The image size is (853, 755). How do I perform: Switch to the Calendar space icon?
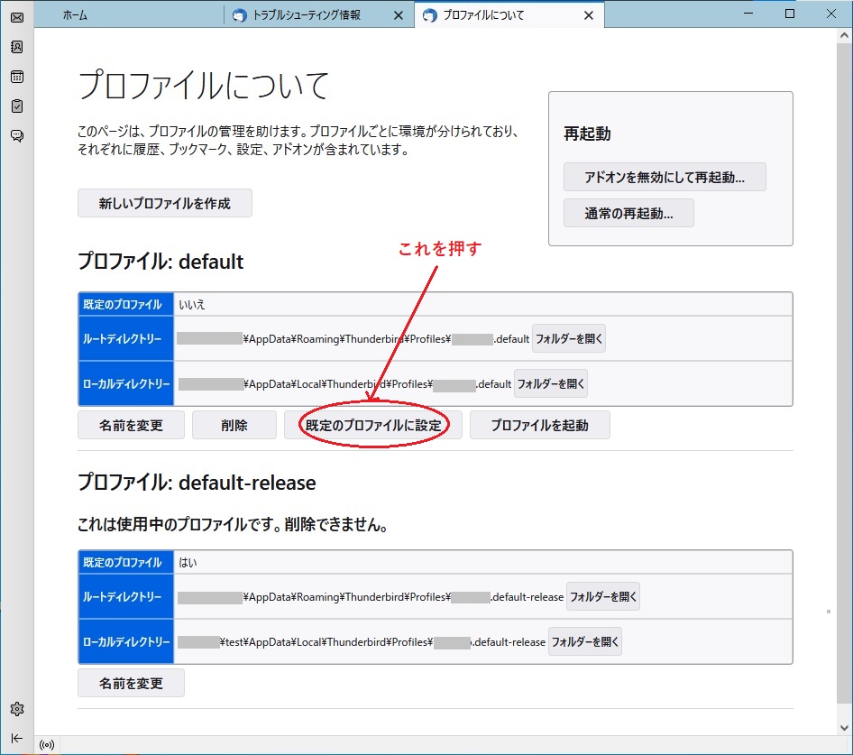point(17,77)
